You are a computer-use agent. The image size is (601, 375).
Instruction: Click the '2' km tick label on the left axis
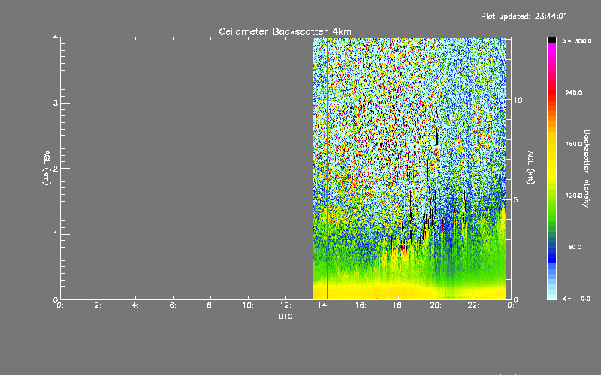(56, 169)
